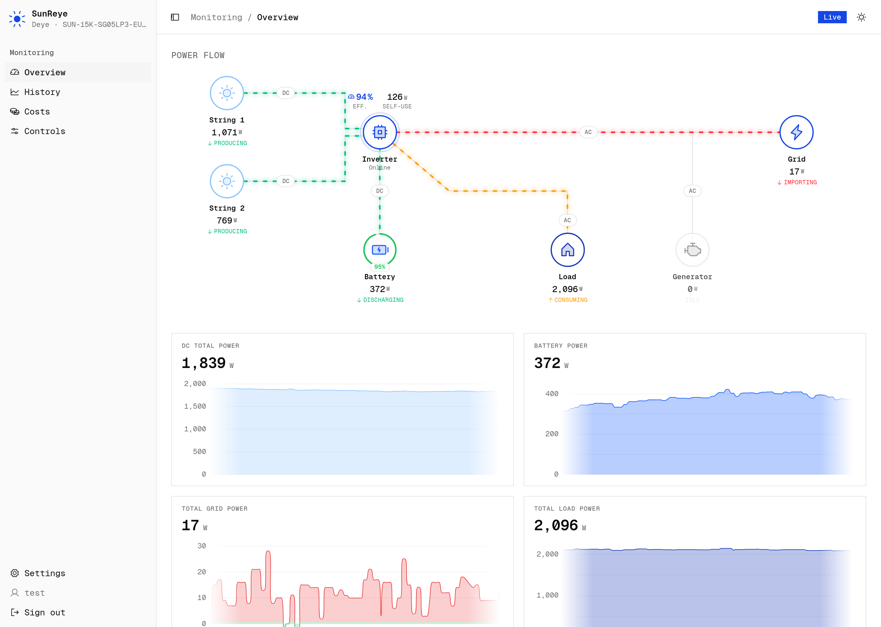Click the Load 2,096 W flow reading
This screenshot has height=627, width=881.
point(567,289)
